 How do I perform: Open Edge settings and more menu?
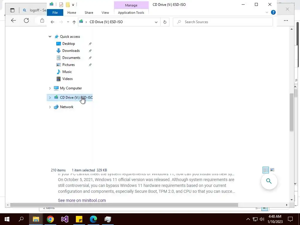tap(286, 21)
